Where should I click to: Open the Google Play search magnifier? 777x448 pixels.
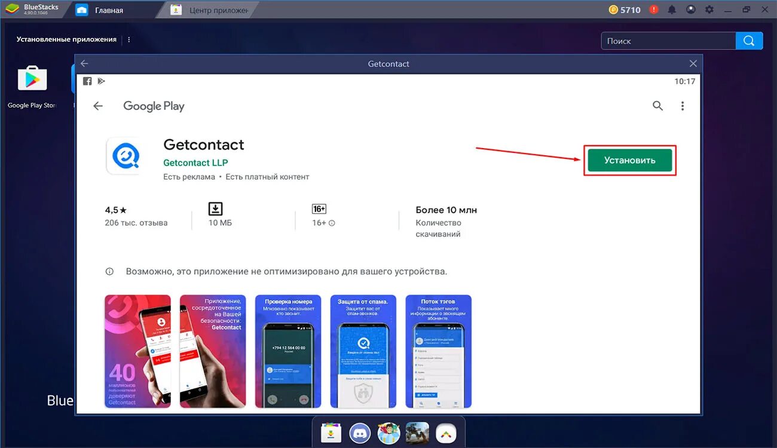coord(657,106)
